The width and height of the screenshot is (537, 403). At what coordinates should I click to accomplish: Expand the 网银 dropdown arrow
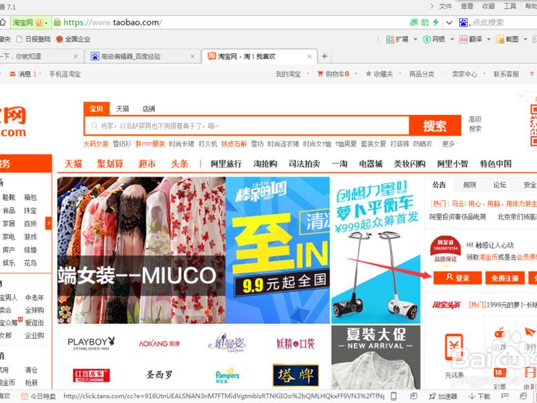click(452, 40)
